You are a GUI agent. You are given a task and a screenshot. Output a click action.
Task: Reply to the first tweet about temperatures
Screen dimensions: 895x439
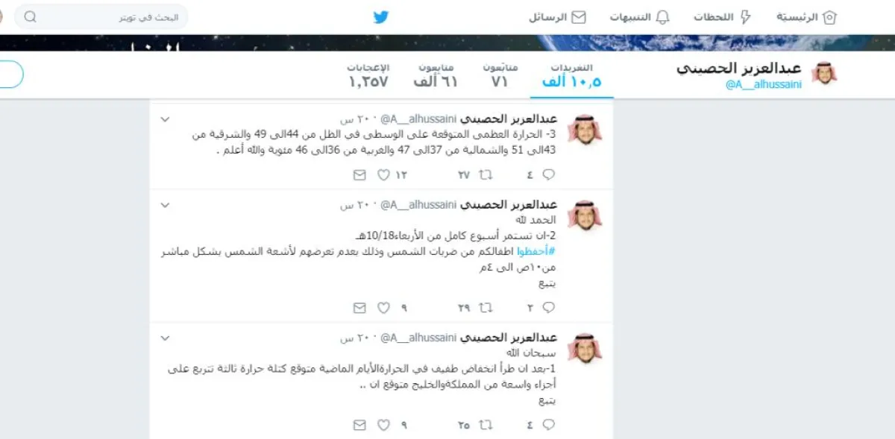[x=548, y=174]
